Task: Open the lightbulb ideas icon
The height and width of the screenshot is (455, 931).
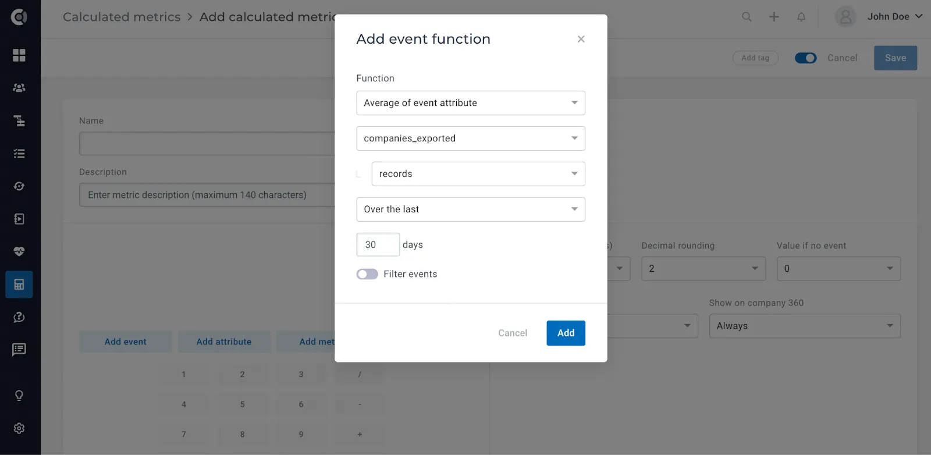Action: tap(19, 396)
